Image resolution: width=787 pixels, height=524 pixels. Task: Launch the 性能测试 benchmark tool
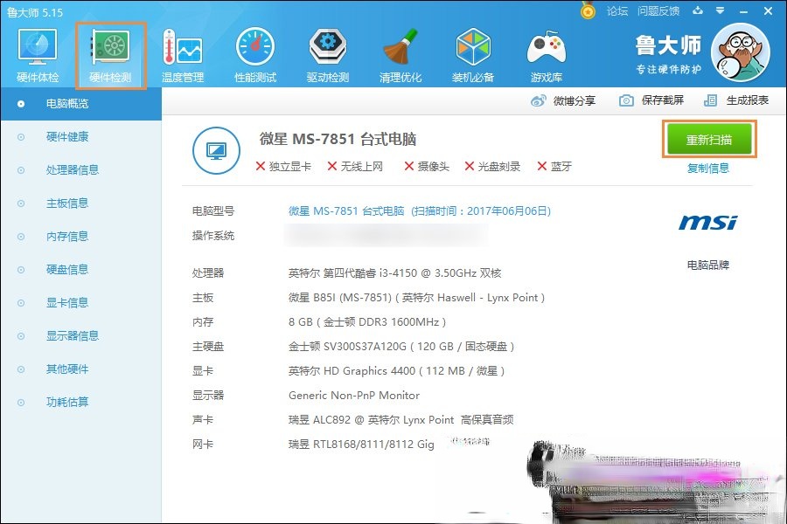tap(254, 52)
